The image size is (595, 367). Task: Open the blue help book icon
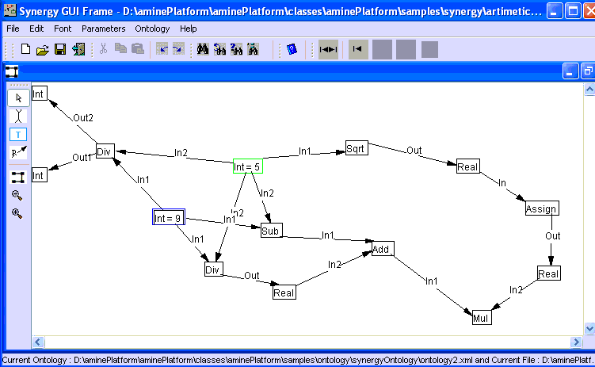(x=292, y=49)
